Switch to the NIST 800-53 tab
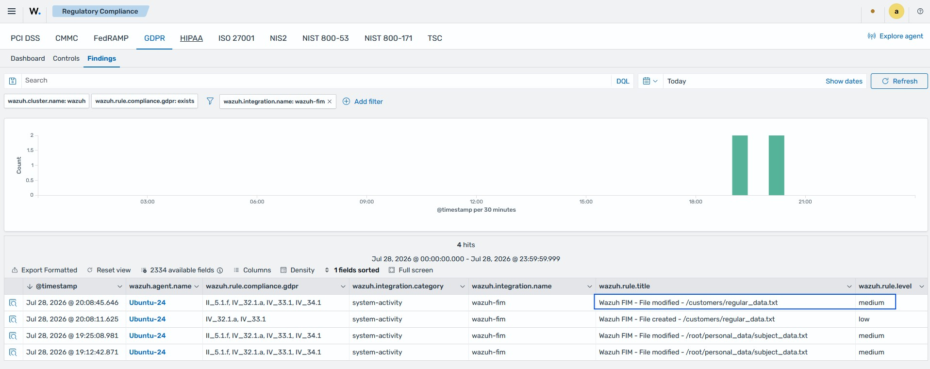The image size is (930, 369). click(x=326, y=38)
